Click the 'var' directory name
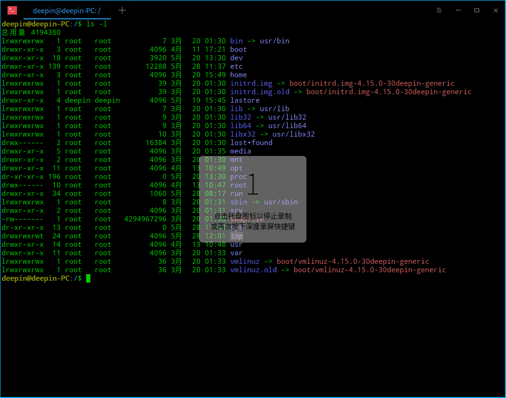The image size is (506, 398). [x=236, y=253]
